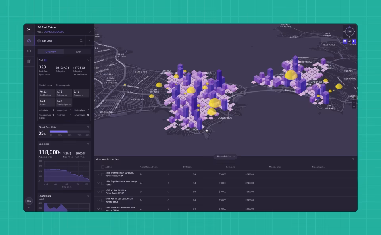Open the keyboard shortcuts icon below the compass
The height and width of the screenshot is (235, 381).
click(345, 41)
